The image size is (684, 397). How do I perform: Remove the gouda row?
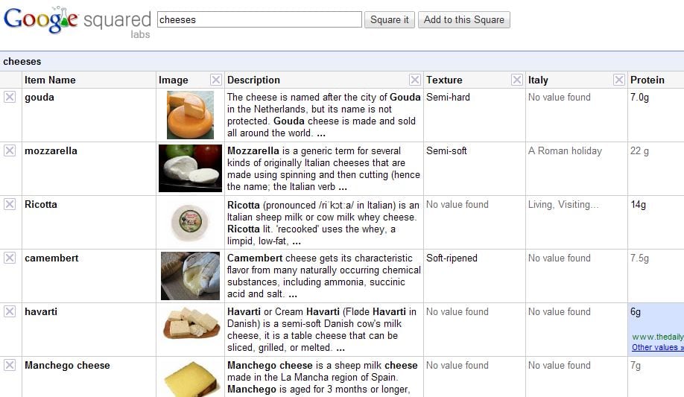pyautogui.click(x=10, y=97)
